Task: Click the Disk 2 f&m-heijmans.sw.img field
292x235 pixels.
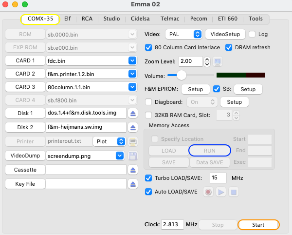Action: point(86,127)
